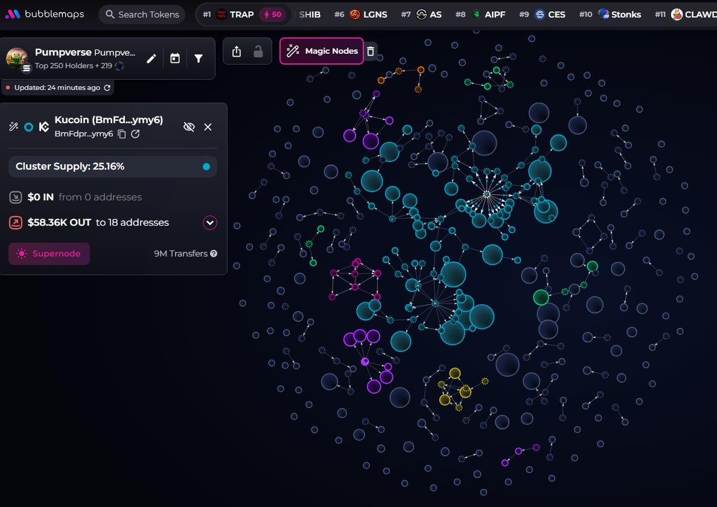
Task: Open the Search Tokens field
Action: pyautogui.click(x=142, y=14)
